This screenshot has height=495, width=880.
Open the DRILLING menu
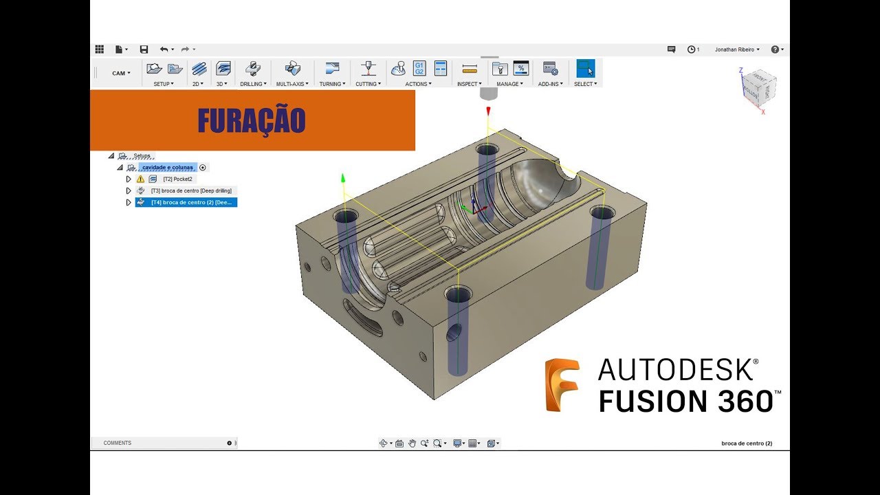(x=253, y=84)
